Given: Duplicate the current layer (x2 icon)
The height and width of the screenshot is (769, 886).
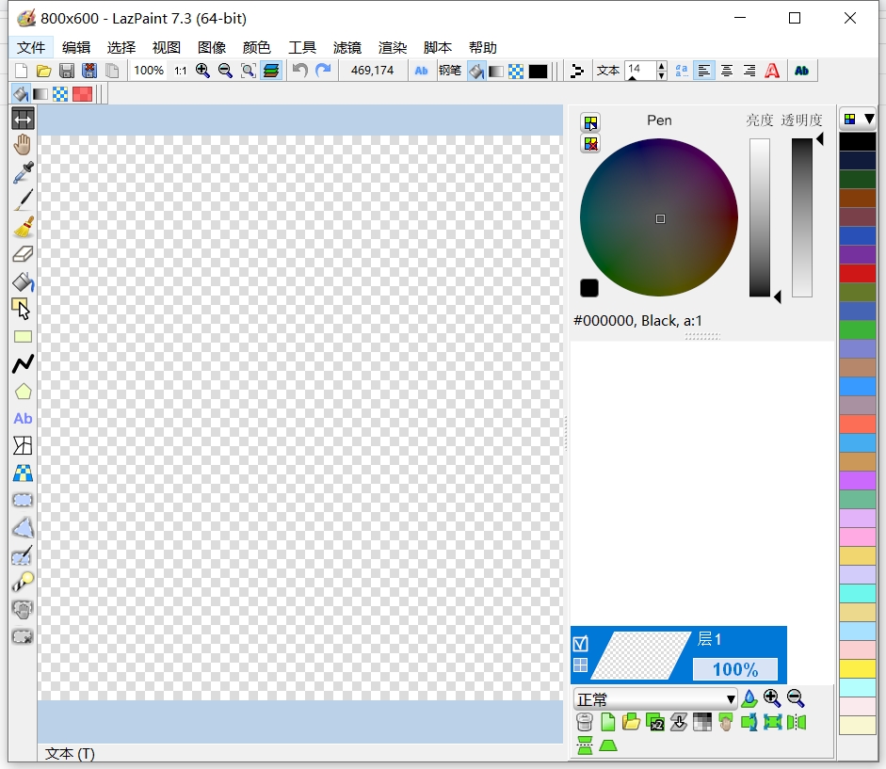Looking at the screenshot, I should pos(655,722).
